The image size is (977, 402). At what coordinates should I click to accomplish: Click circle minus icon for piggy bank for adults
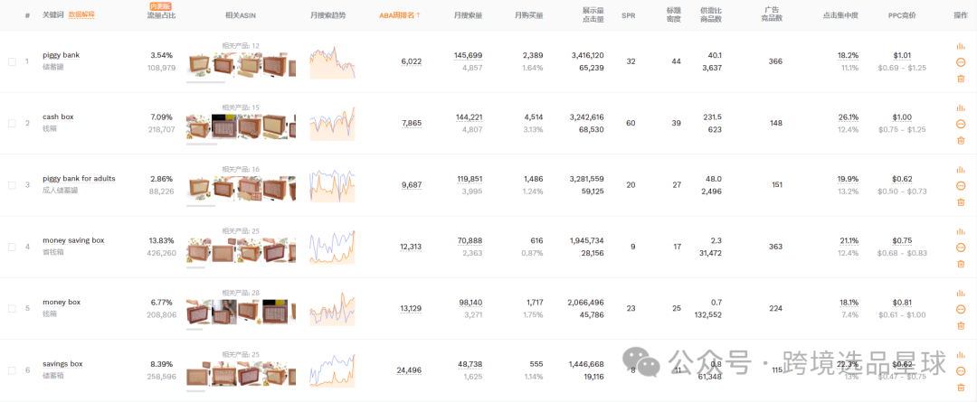pyautogui.click(x=961, y=186)
